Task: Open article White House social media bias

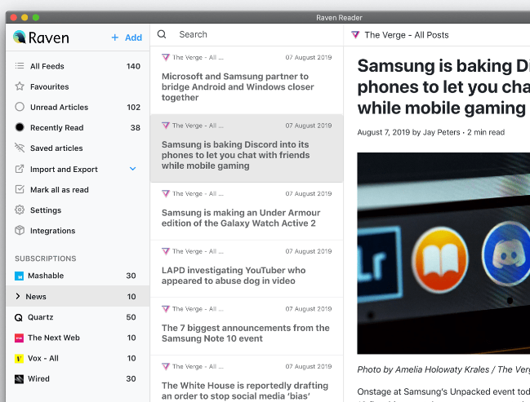Action: [x=247, y=378]
